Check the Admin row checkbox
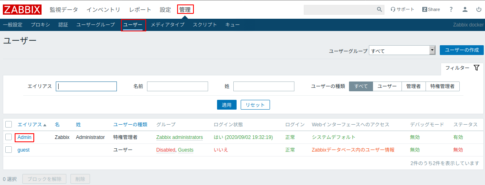This screenshot has width=485, height=185. [9, 137]
